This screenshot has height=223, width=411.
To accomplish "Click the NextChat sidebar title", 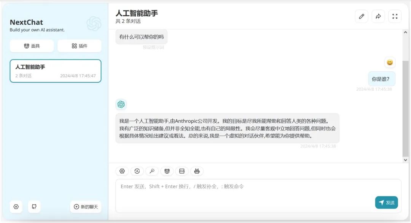I will point(27,22).
